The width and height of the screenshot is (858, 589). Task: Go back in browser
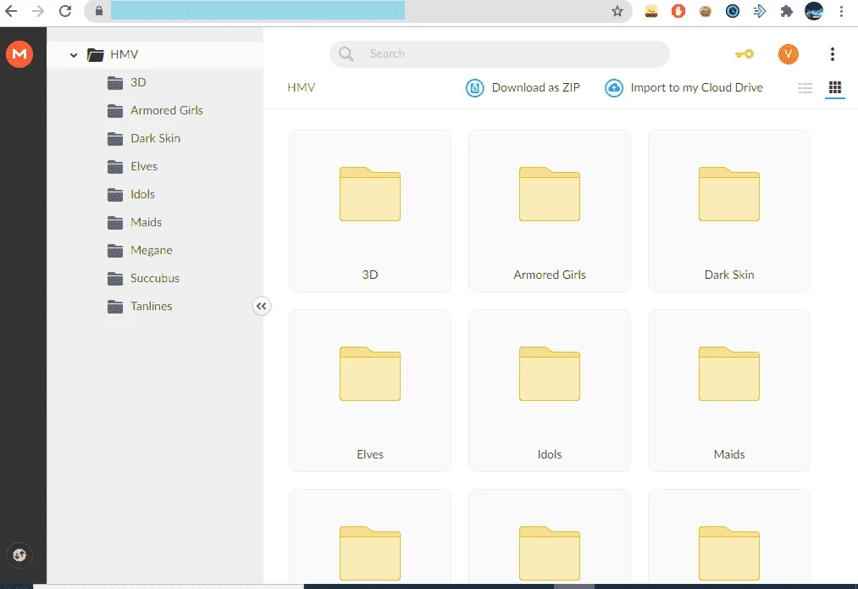point(11,11)
